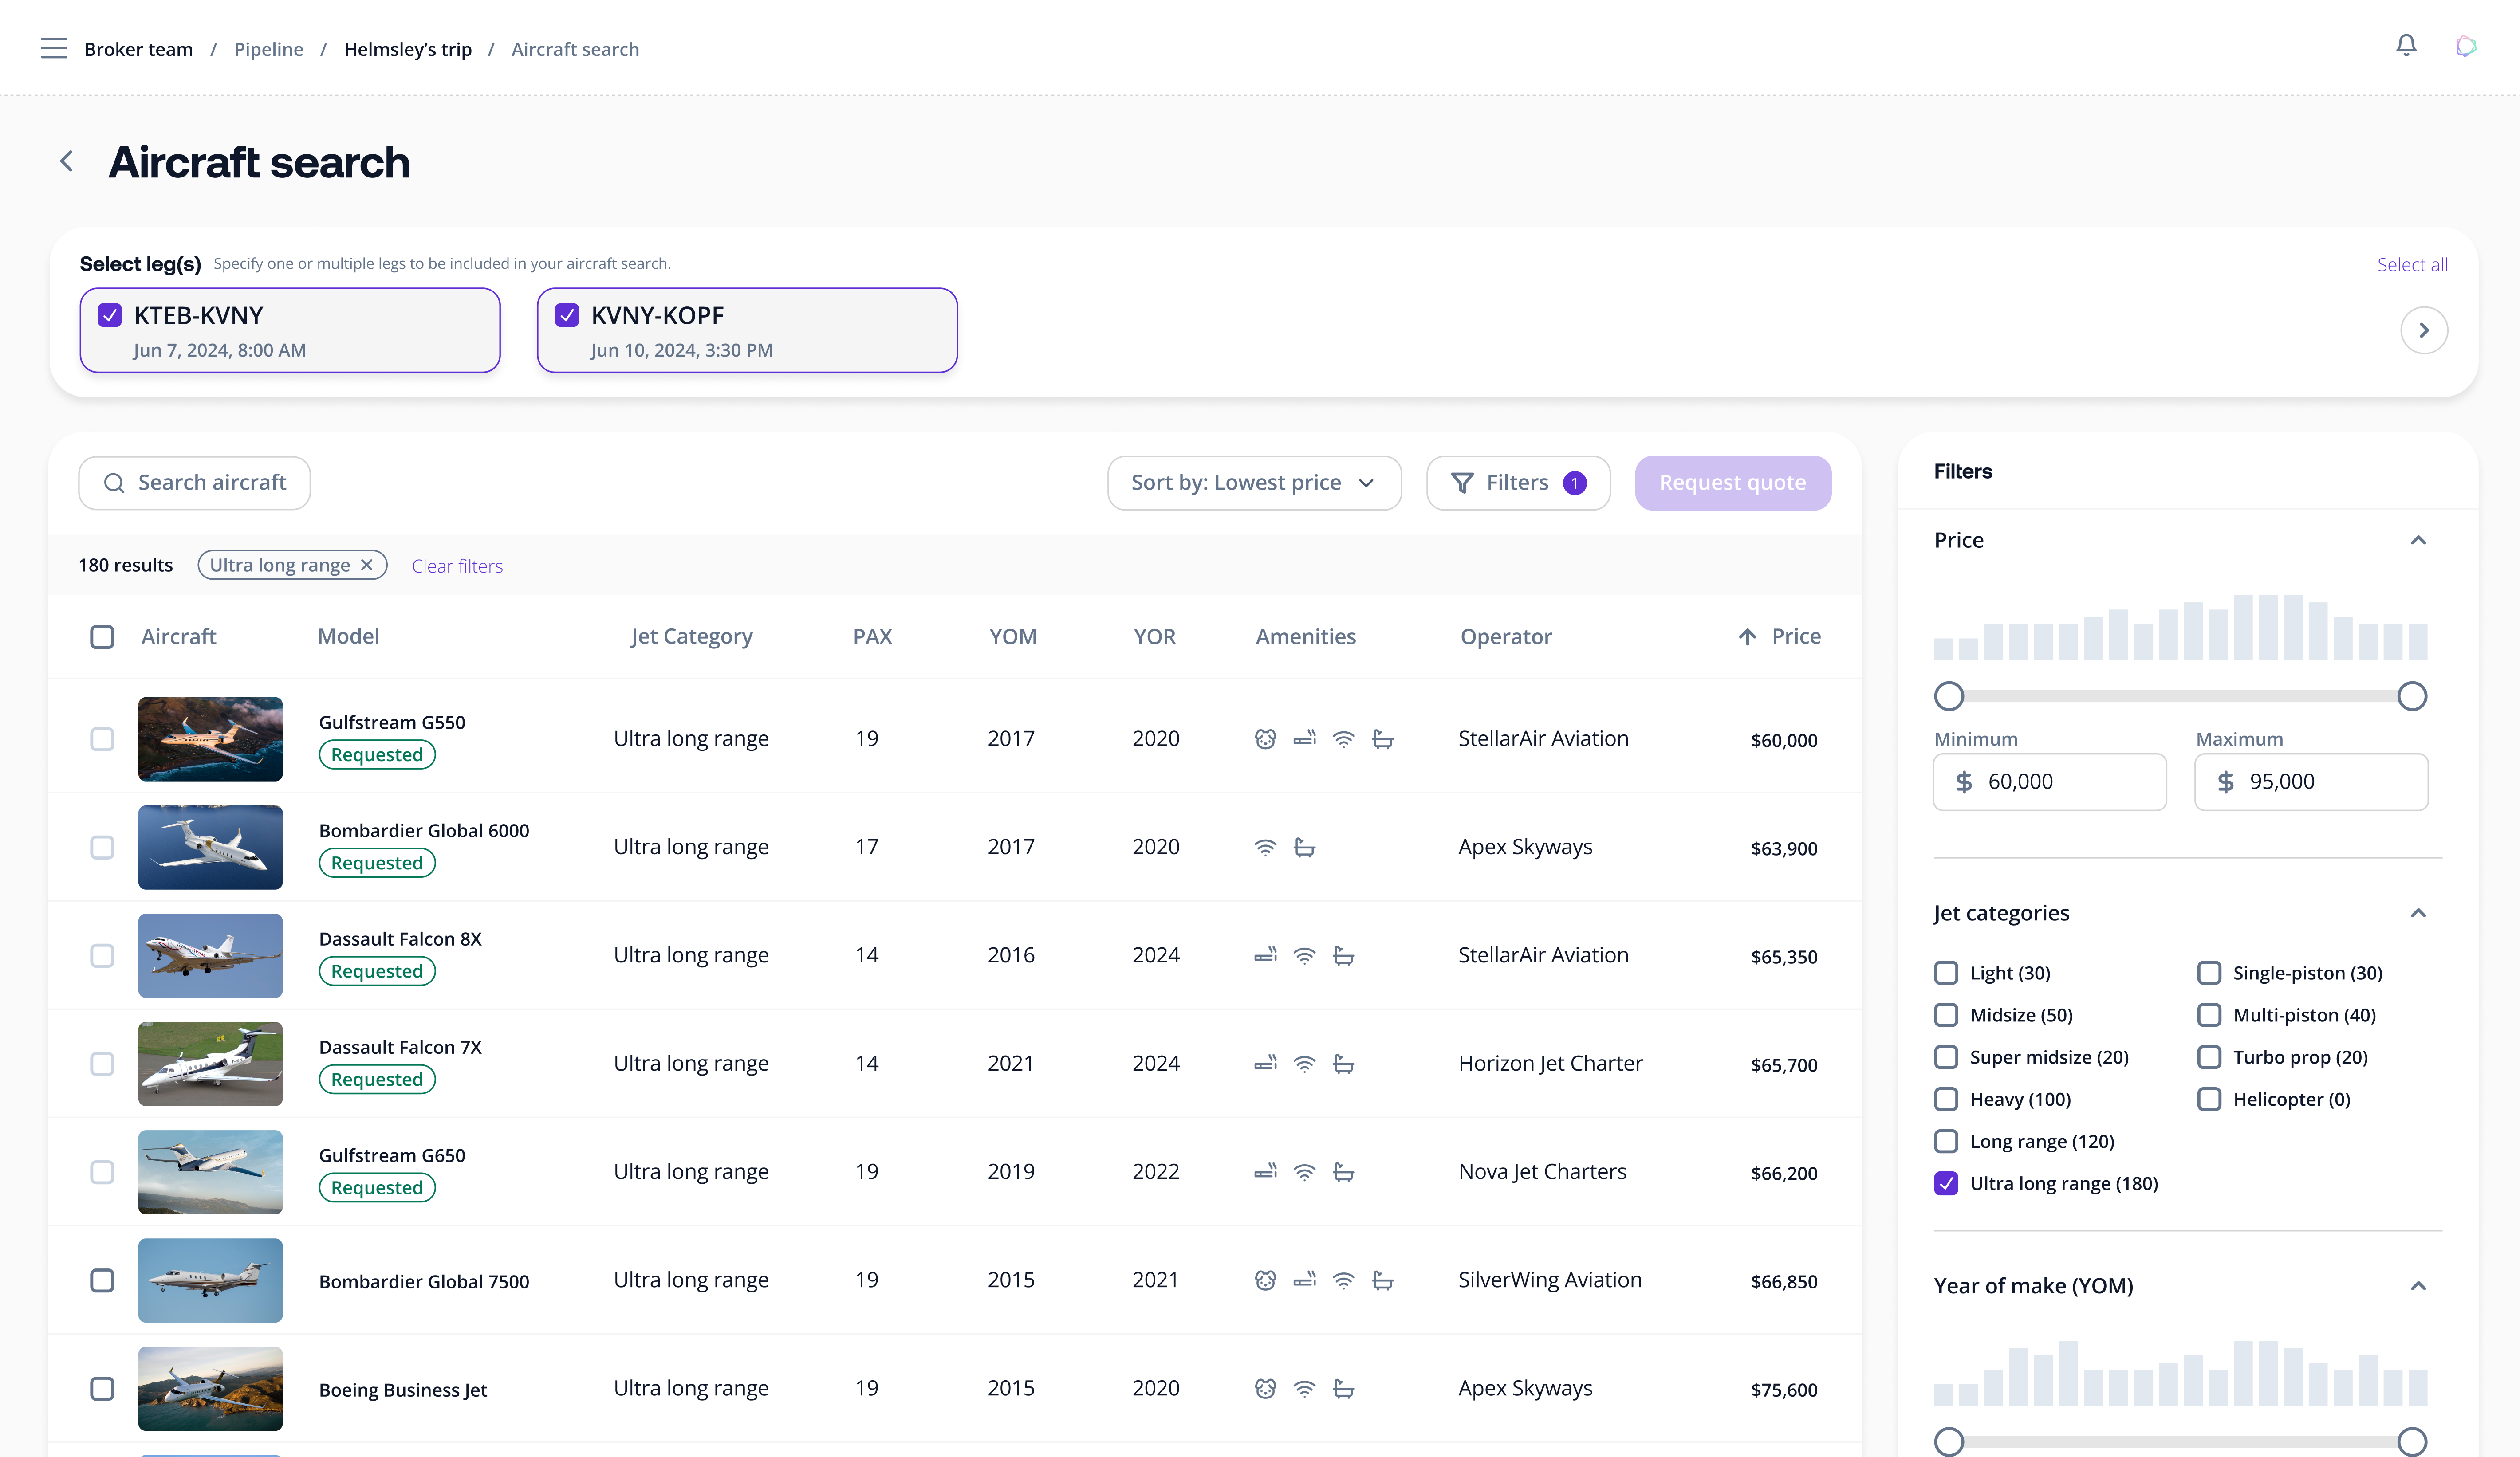
Task: Enable the Long range (120) category
Action: click(1946, 1141)
